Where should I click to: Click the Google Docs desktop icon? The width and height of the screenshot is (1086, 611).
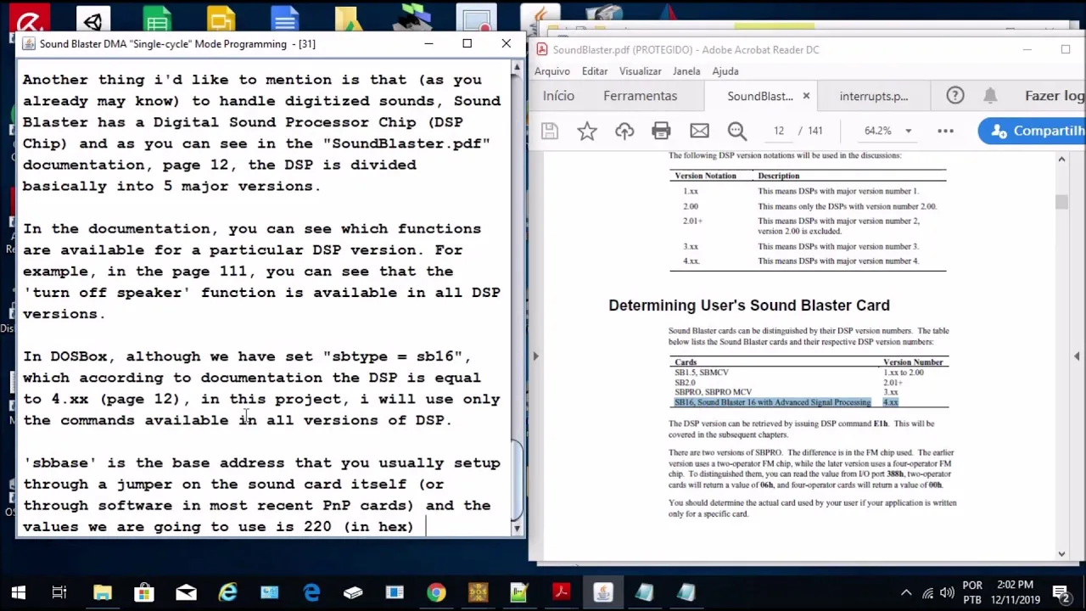pos(285,21)
